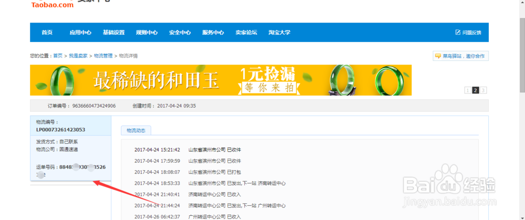
Task: Open 应用中心 menu item
Action: [80, 33]
